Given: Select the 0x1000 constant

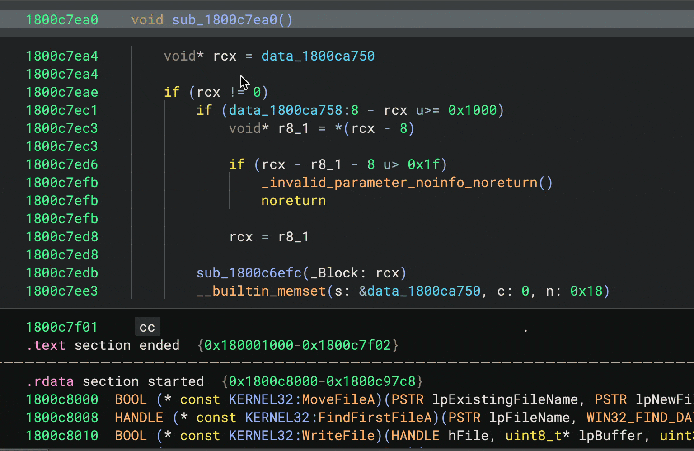Looking at the screenshot, I should coord(473,110).
